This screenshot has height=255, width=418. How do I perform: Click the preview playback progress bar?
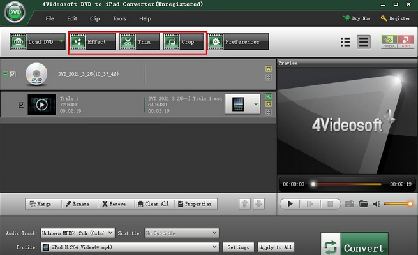347,184
